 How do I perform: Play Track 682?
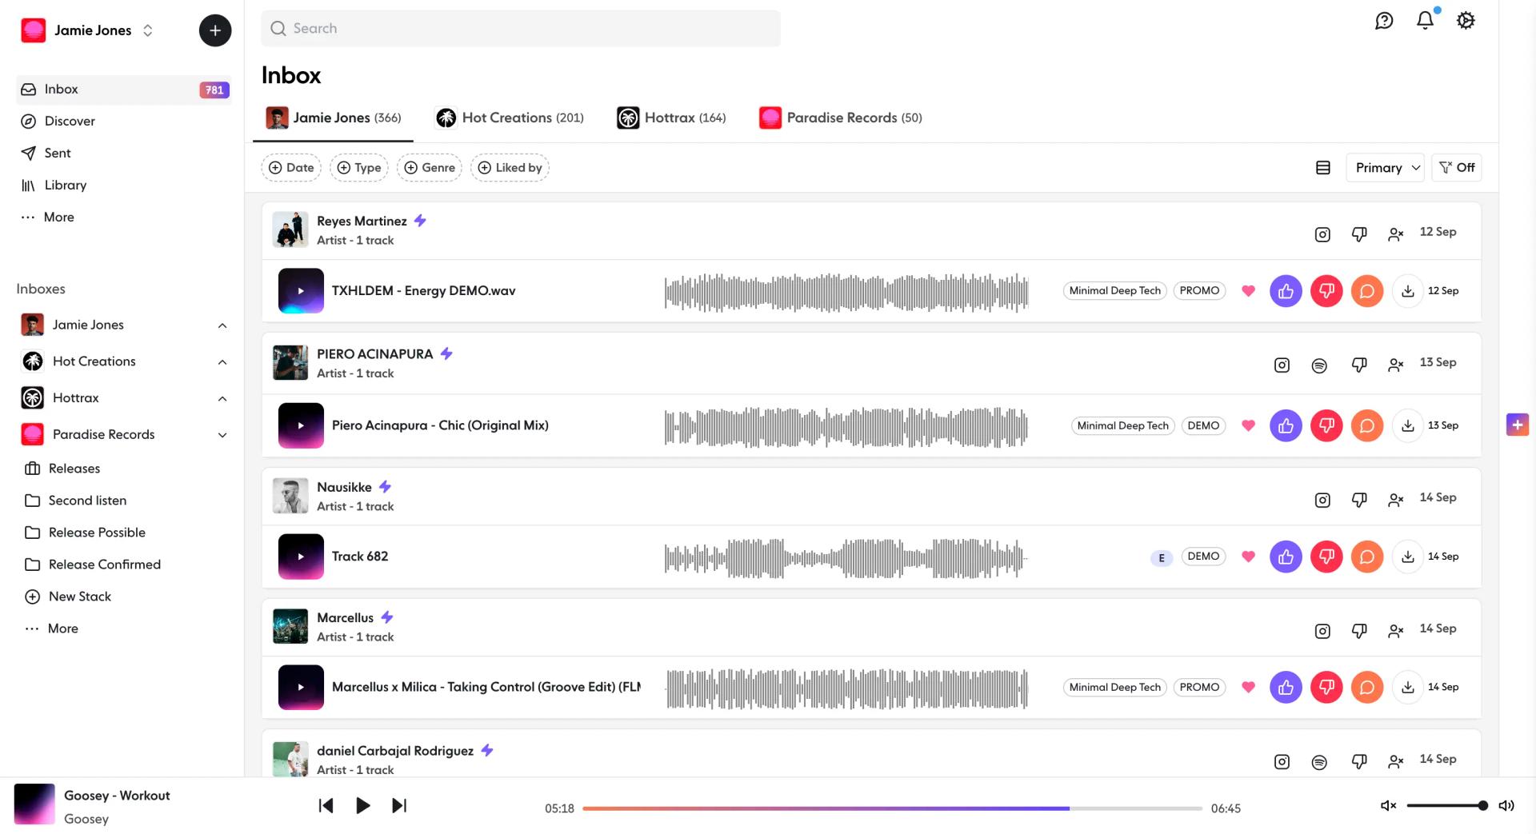(301, 557)
